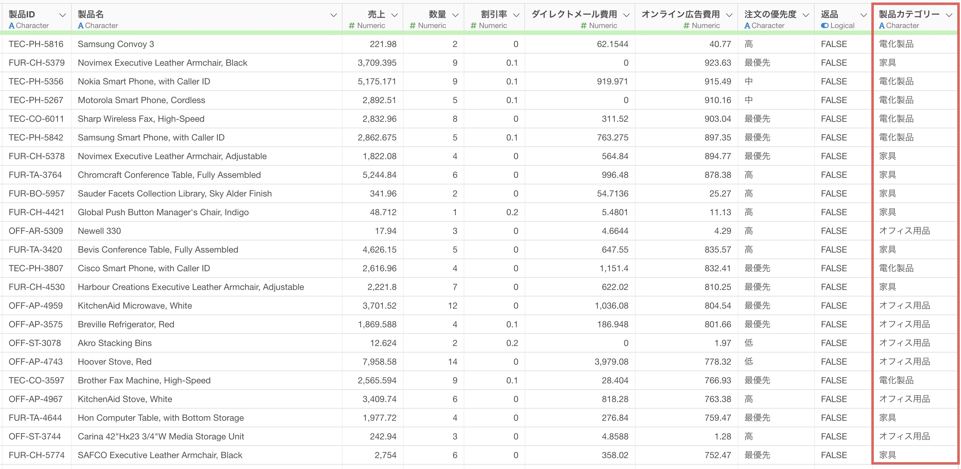Select the 売上 column header label
Screen dimensions: 961x469
(376, 15)
